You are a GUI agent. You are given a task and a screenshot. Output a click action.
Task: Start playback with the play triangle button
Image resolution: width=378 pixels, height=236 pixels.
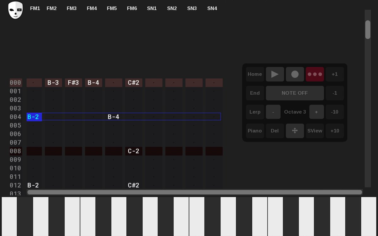click(275, 74)
